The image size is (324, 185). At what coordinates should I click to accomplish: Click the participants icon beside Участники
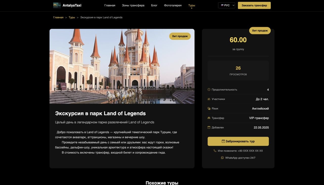click(x=209, y=99)
